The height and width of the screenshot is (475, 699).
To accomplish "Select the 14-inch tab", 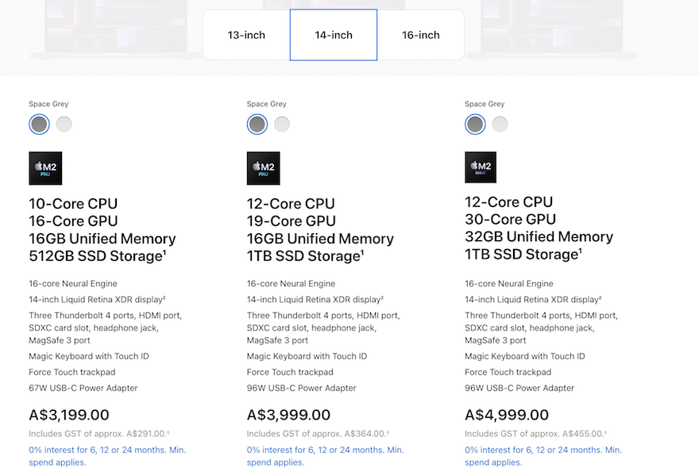I will 333,35.
